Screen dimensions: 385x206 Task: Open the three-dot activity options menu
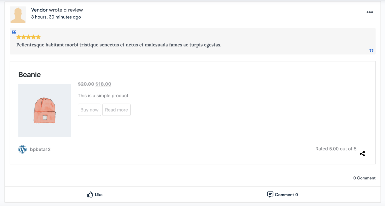[x=369, y=12]
